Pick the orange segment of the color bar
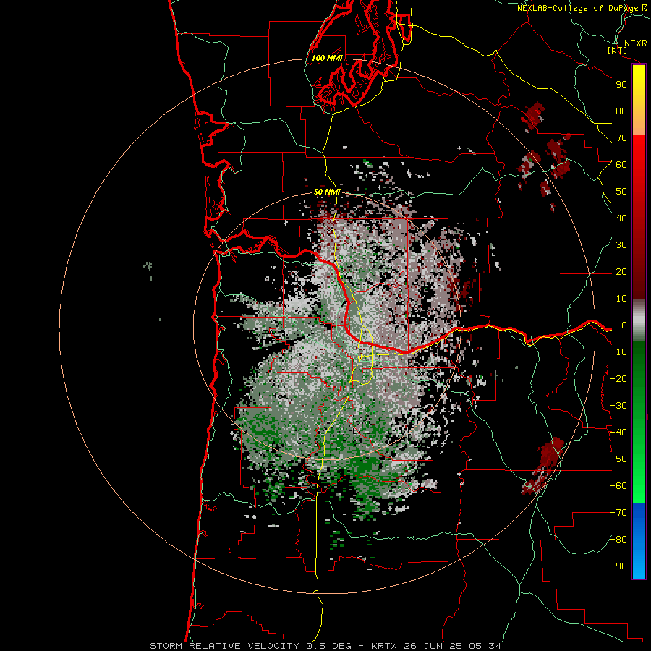Viewport: 651px width, 651px height. pos(639,120)
